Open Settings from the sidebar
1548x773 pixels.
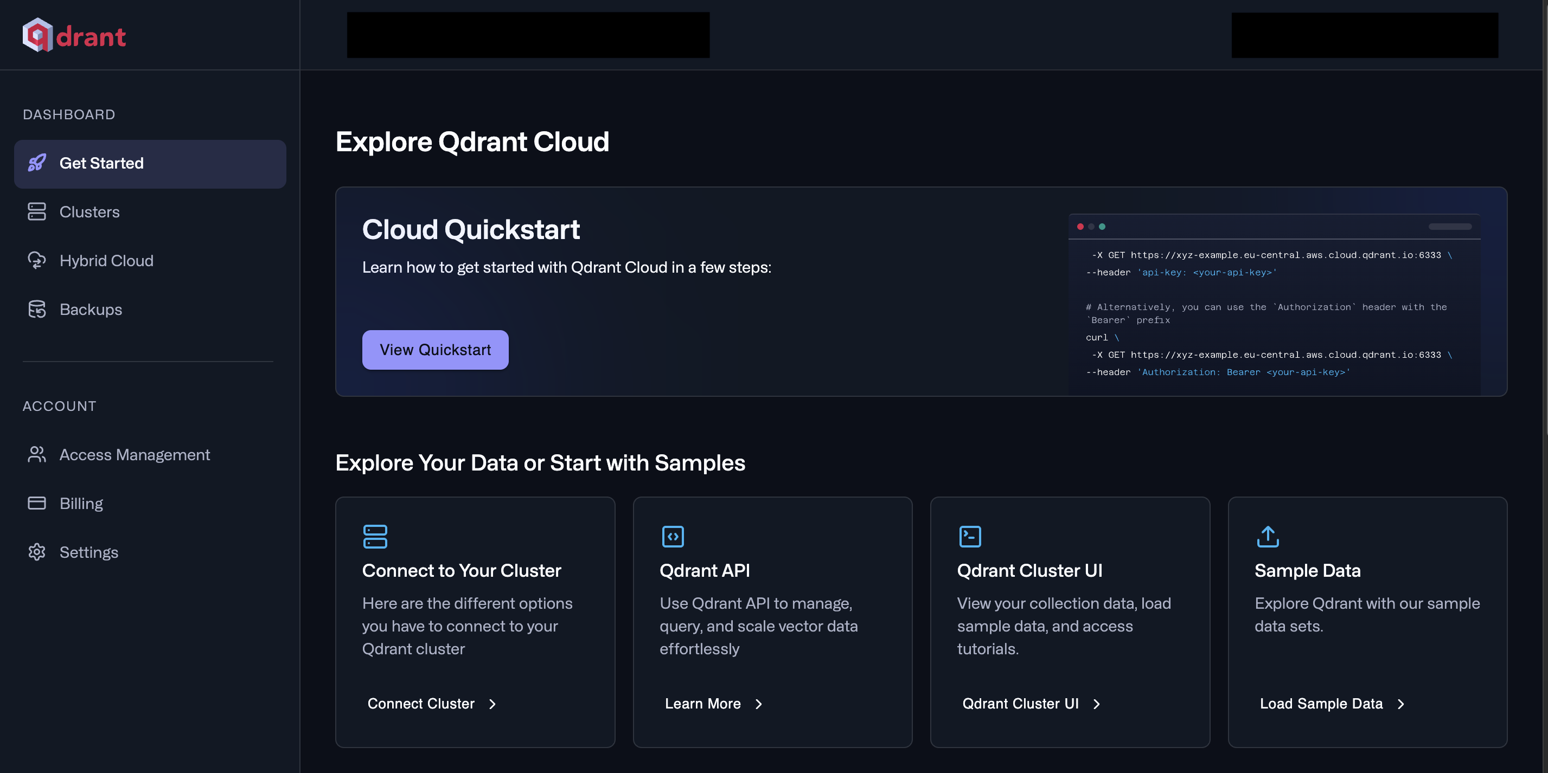pos(150,552)
